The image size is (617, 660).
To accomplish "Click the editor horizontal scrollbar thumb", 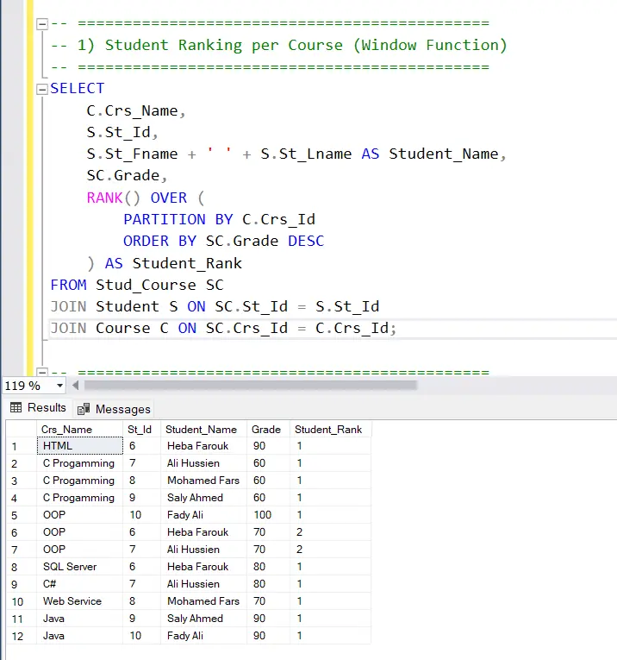I will pyautogui.click(x=251, y=385).
